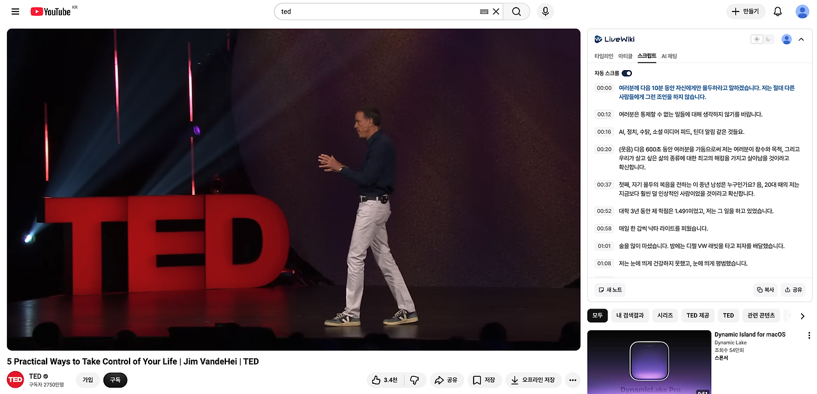This screenshot has height=394, width=817.
Task: Clear the search box with X icon
Action: 496,11
